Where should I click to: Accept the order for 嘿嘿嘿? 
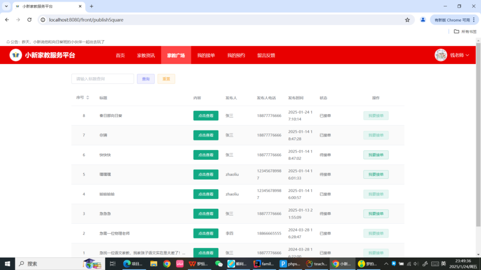376,175
